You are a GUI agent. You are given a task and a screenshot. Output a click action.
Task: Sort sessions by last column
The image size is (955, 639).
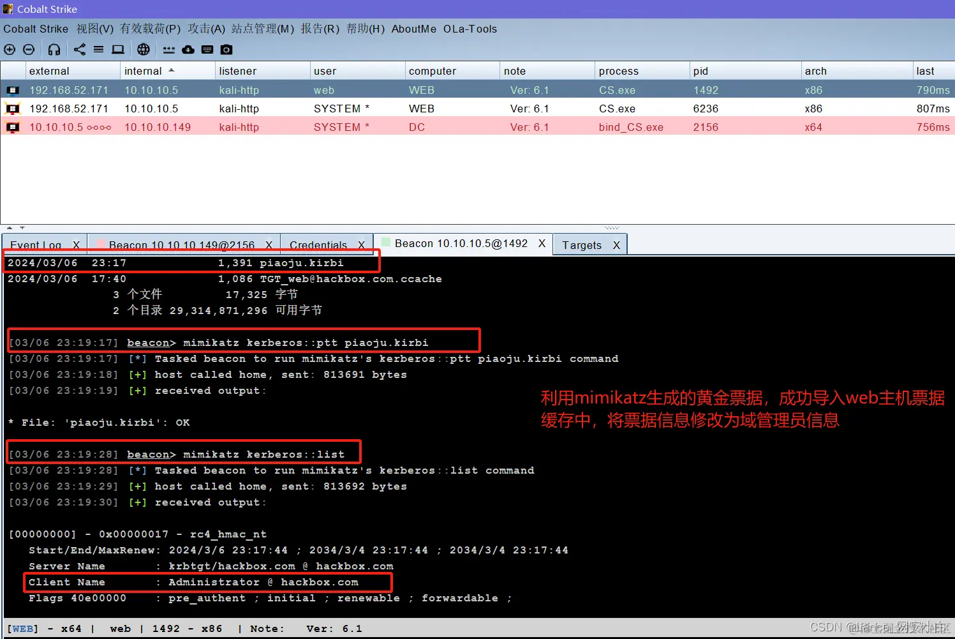[x=934, y=71]
